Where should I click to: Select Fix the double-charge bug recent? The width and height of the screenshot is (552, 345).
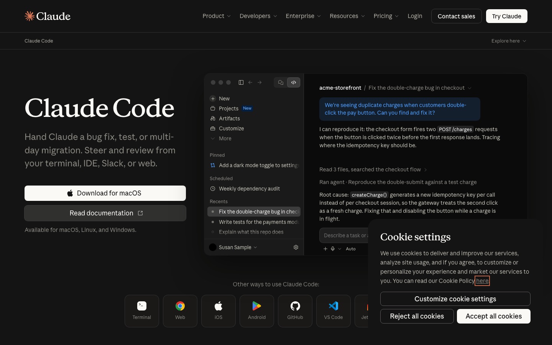(x=254, y=212)
